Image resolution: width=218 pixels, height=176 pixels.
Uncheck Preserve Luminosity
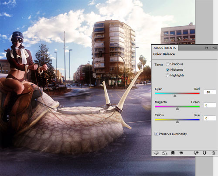156,134
